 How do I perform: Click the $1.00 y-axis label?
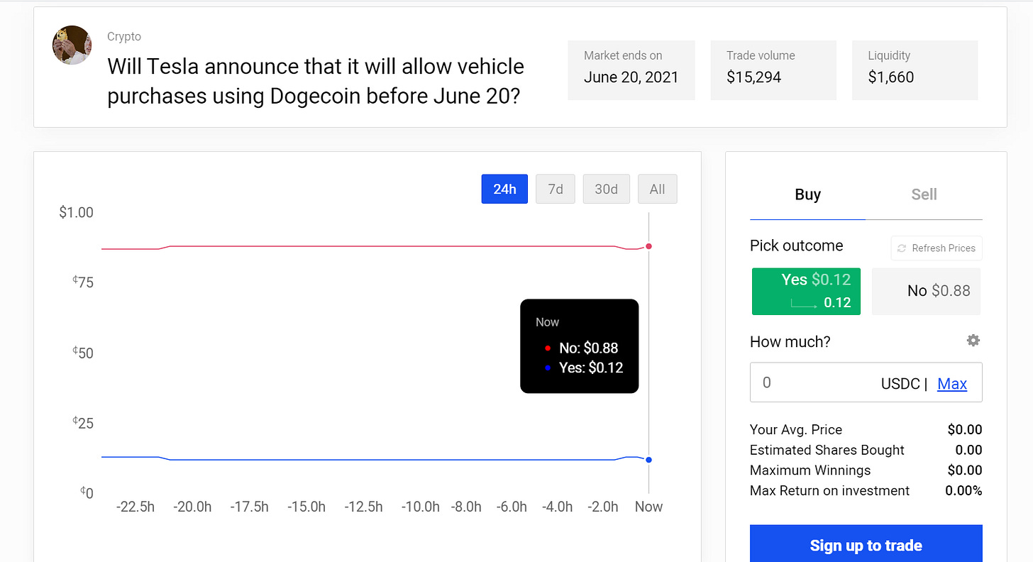[x=76, y=212]
